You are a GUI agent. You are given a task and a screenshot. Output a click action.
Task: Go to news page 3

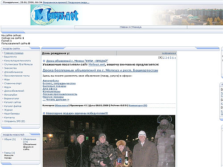(166, 57)
